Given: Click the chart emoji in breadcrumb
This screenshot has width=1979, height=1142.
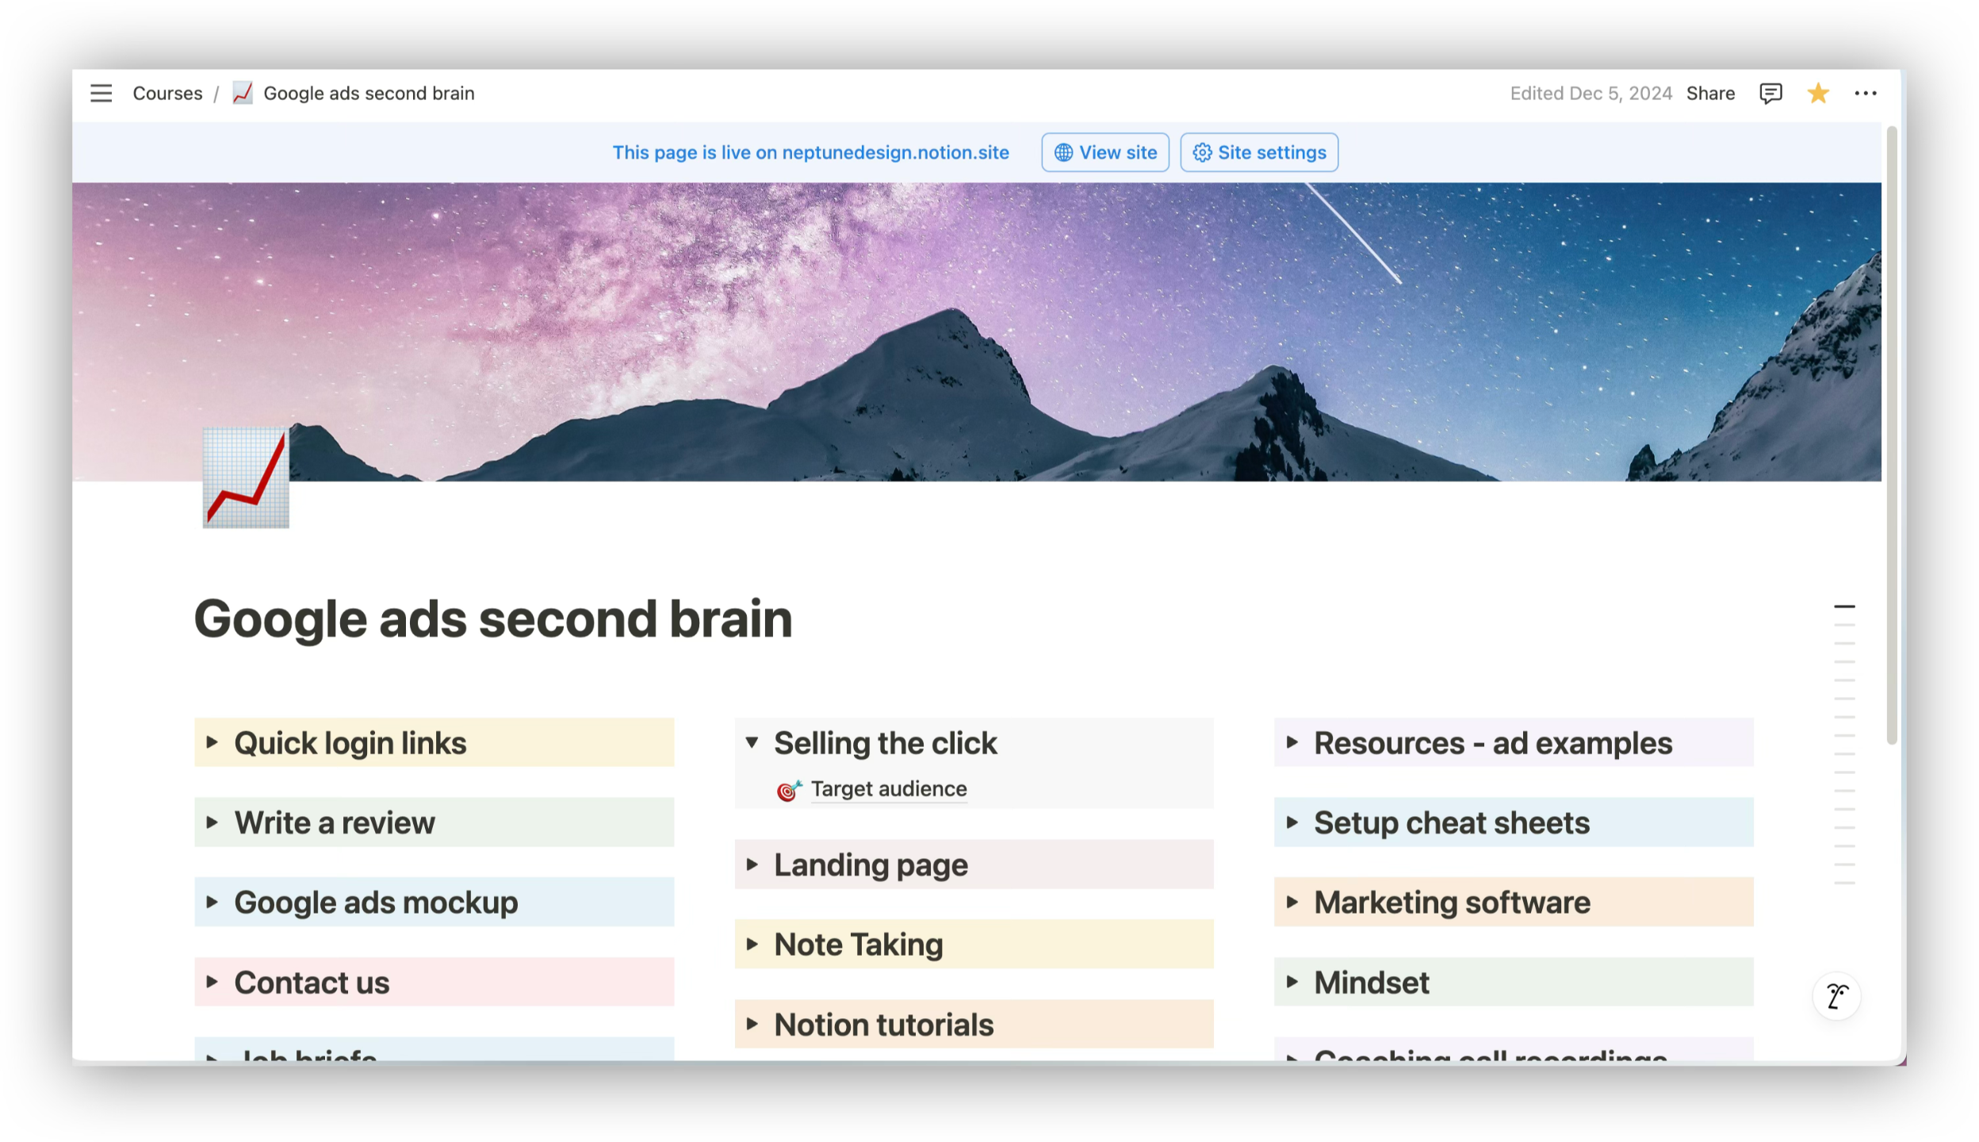Looking at the screenshot, I should tap(243, 94).
